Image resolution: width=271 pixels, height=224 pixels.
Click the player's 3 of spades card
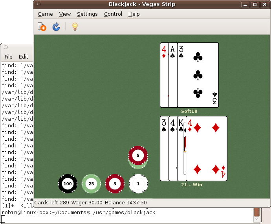(164, 149)
